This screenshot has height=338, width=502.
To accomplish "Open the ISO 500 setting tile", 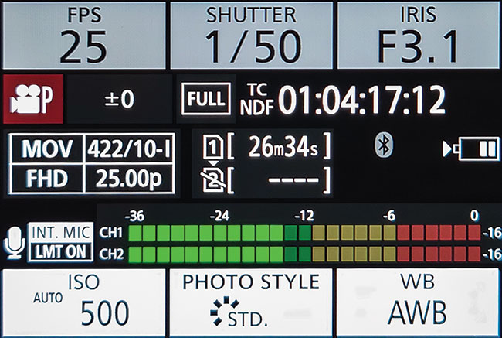I will (x=84, y=302).
